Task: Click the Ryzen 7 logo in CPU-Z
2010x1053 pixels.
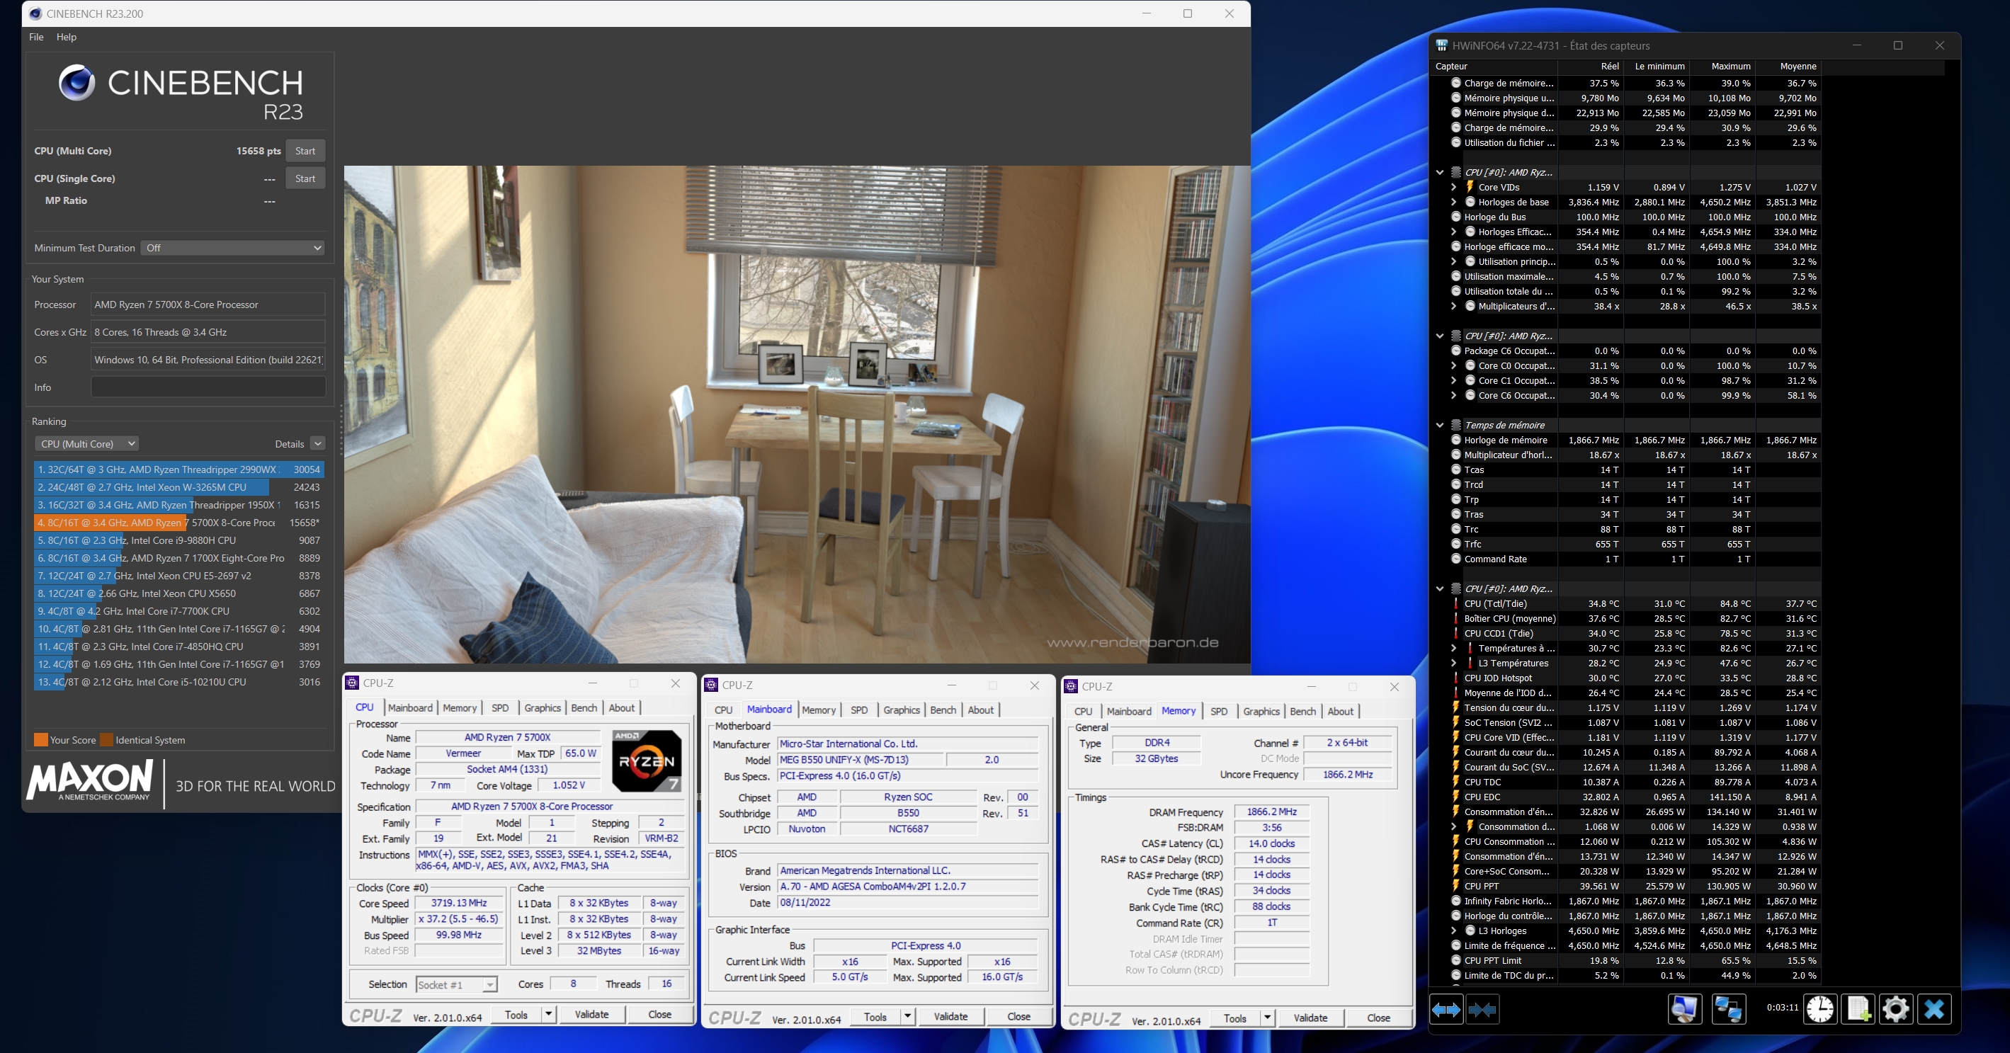Action: coord(646,761)
